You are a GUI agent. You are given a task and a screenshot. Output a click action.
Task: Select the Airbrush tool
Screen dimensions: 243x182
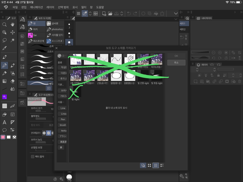coord(13,73)
